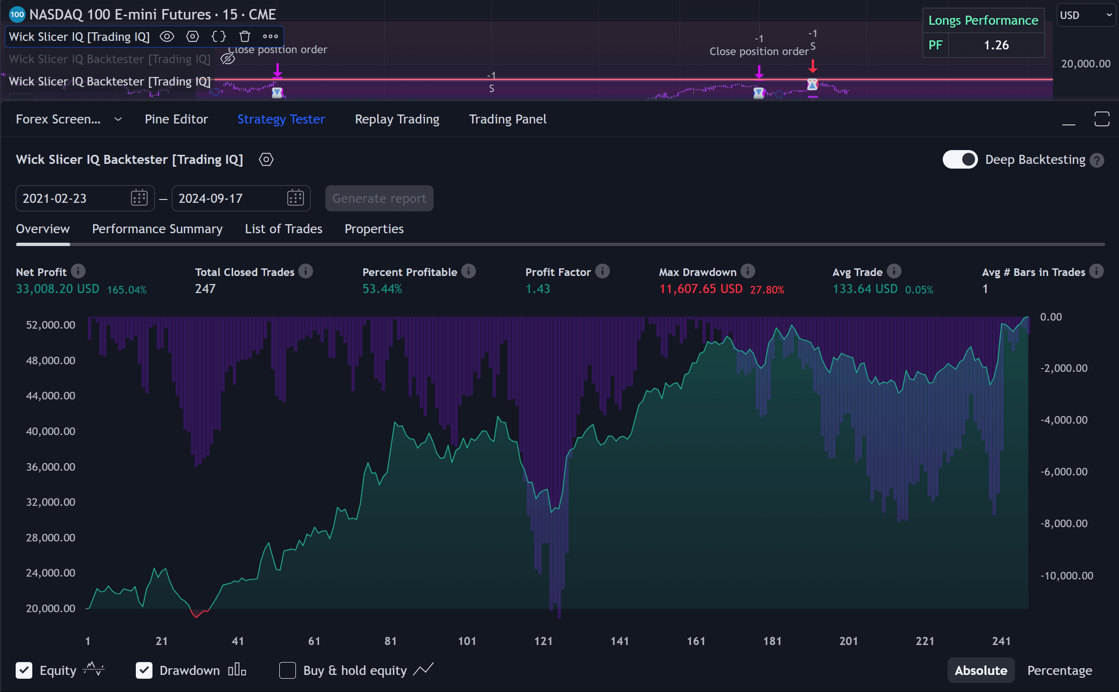Show info for Net Profit
This screenshot has width=1119, height=692.
click(x=78, y=271)
